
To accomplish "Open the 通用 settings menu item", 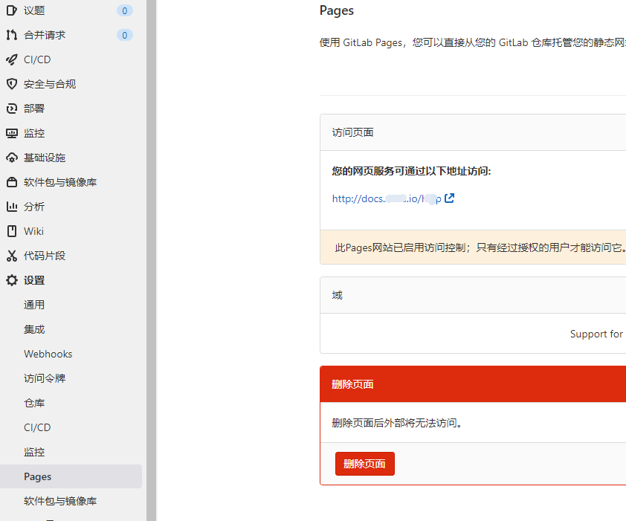I will coord(33,304).
